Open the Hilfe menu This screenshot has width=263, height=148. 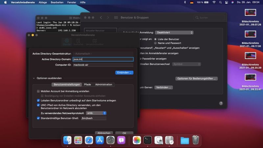[83, 2]
